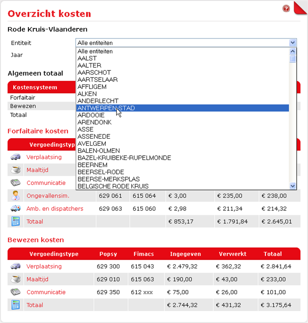Open the Totaal link under Bewezen kosten
This screenshot has width=308, height=323.
tap(35, 305)
